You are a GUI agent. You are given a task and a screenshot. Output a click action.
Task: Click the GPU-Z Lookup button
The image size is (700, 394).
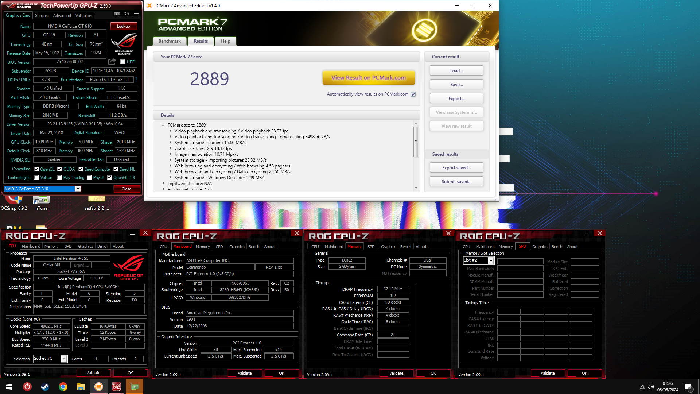tap(123, 26)
